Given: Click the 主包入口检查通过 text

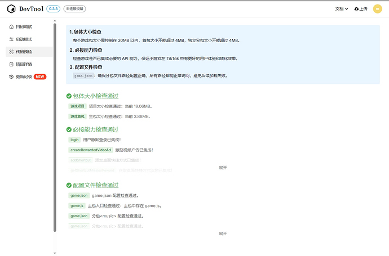Looking at the screenshot, I should point(125,206).
